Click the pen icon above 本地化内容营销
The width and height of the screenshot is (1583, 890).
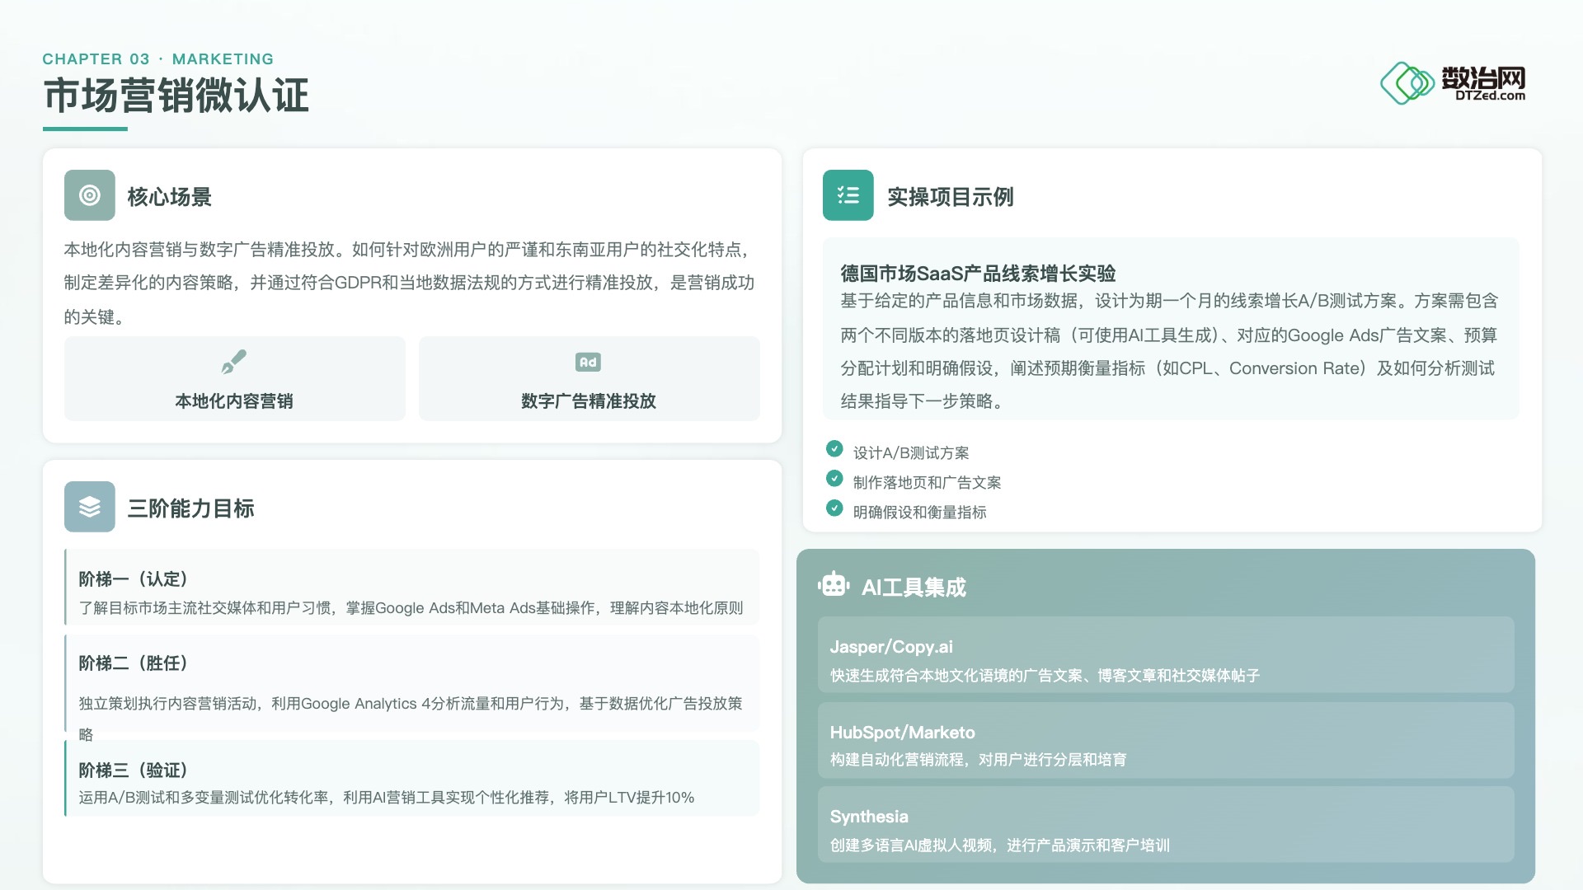(x=234, y=362)
